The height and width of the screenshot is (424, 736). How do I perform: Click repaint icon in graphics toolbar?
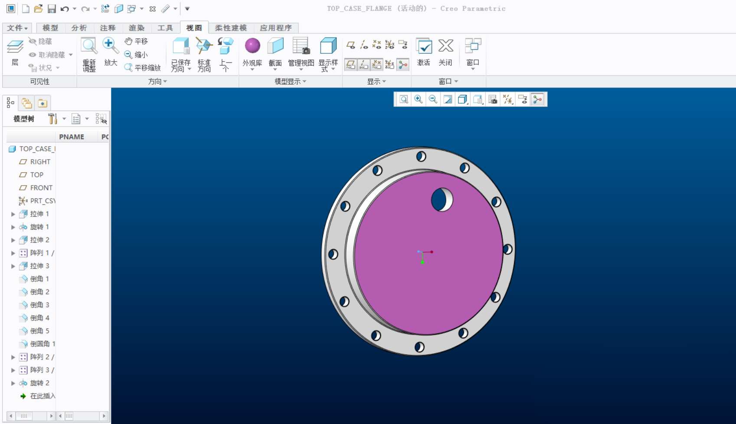click(448, 100)
